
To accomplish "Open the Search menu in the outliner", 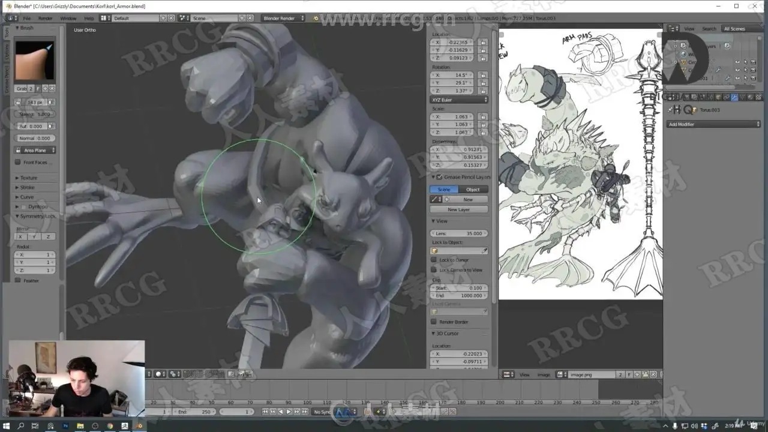I will coord(709,29).
